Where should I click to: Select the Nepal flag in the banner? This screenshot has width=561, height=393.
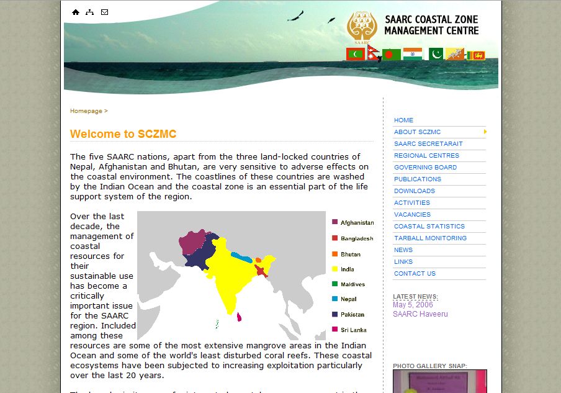point(373,53)
